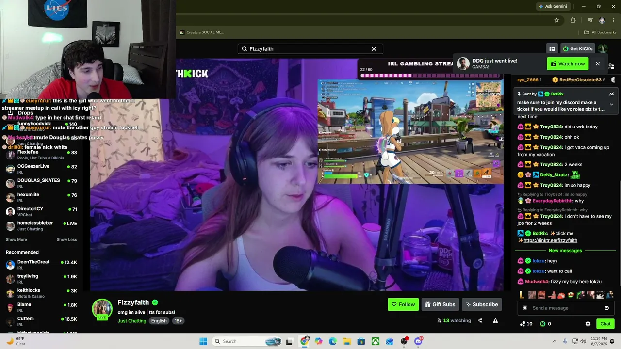This screenshot has width=621, height=349.
Task: Open channel points balance showing 10
Action: click(x=526, y=324)
